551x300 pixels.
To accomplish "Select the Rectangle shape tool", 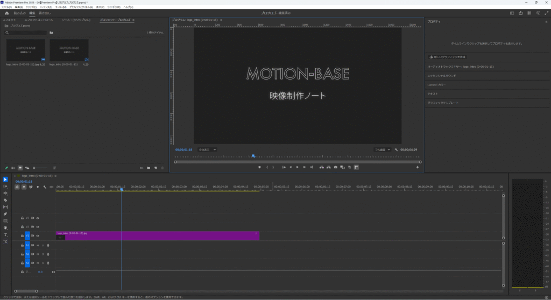I will click(x=5, y=221).
